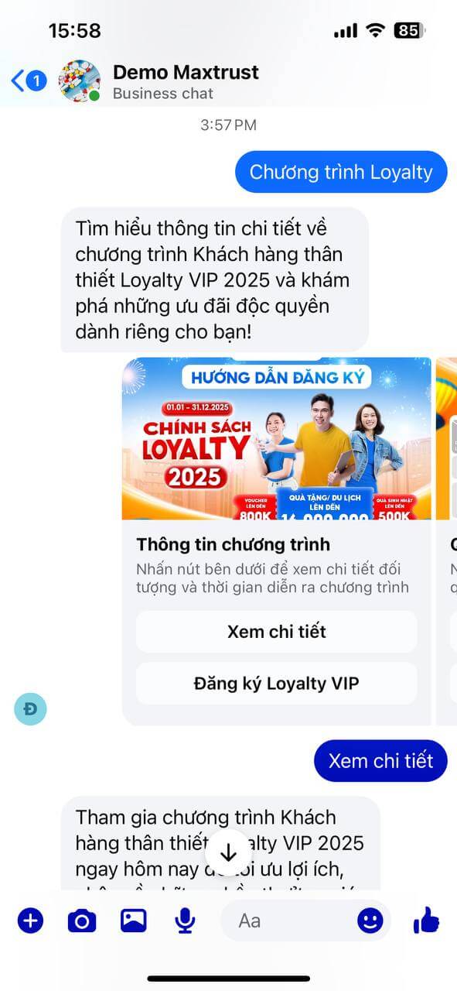Tap the small Đ sender avatar
457x991 pixels.
[x=30, y=708]
